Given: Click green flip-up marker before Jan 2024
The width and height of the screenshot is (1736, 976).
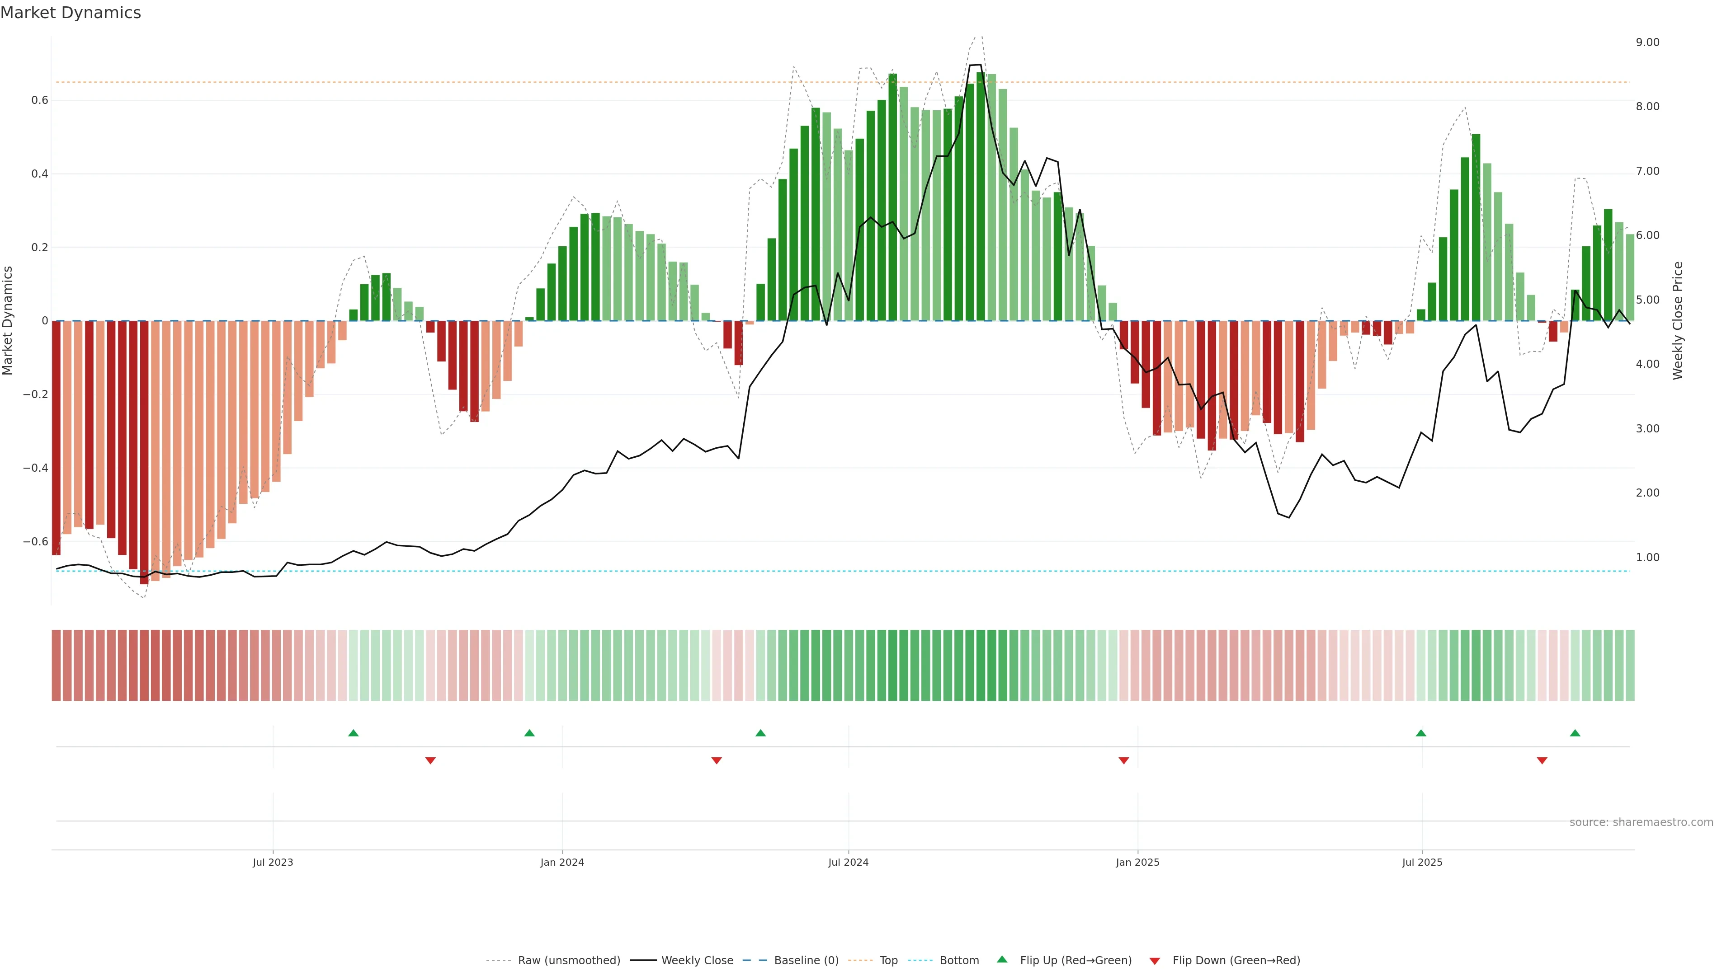Looking at the screenshot, I should pos(529,733).
